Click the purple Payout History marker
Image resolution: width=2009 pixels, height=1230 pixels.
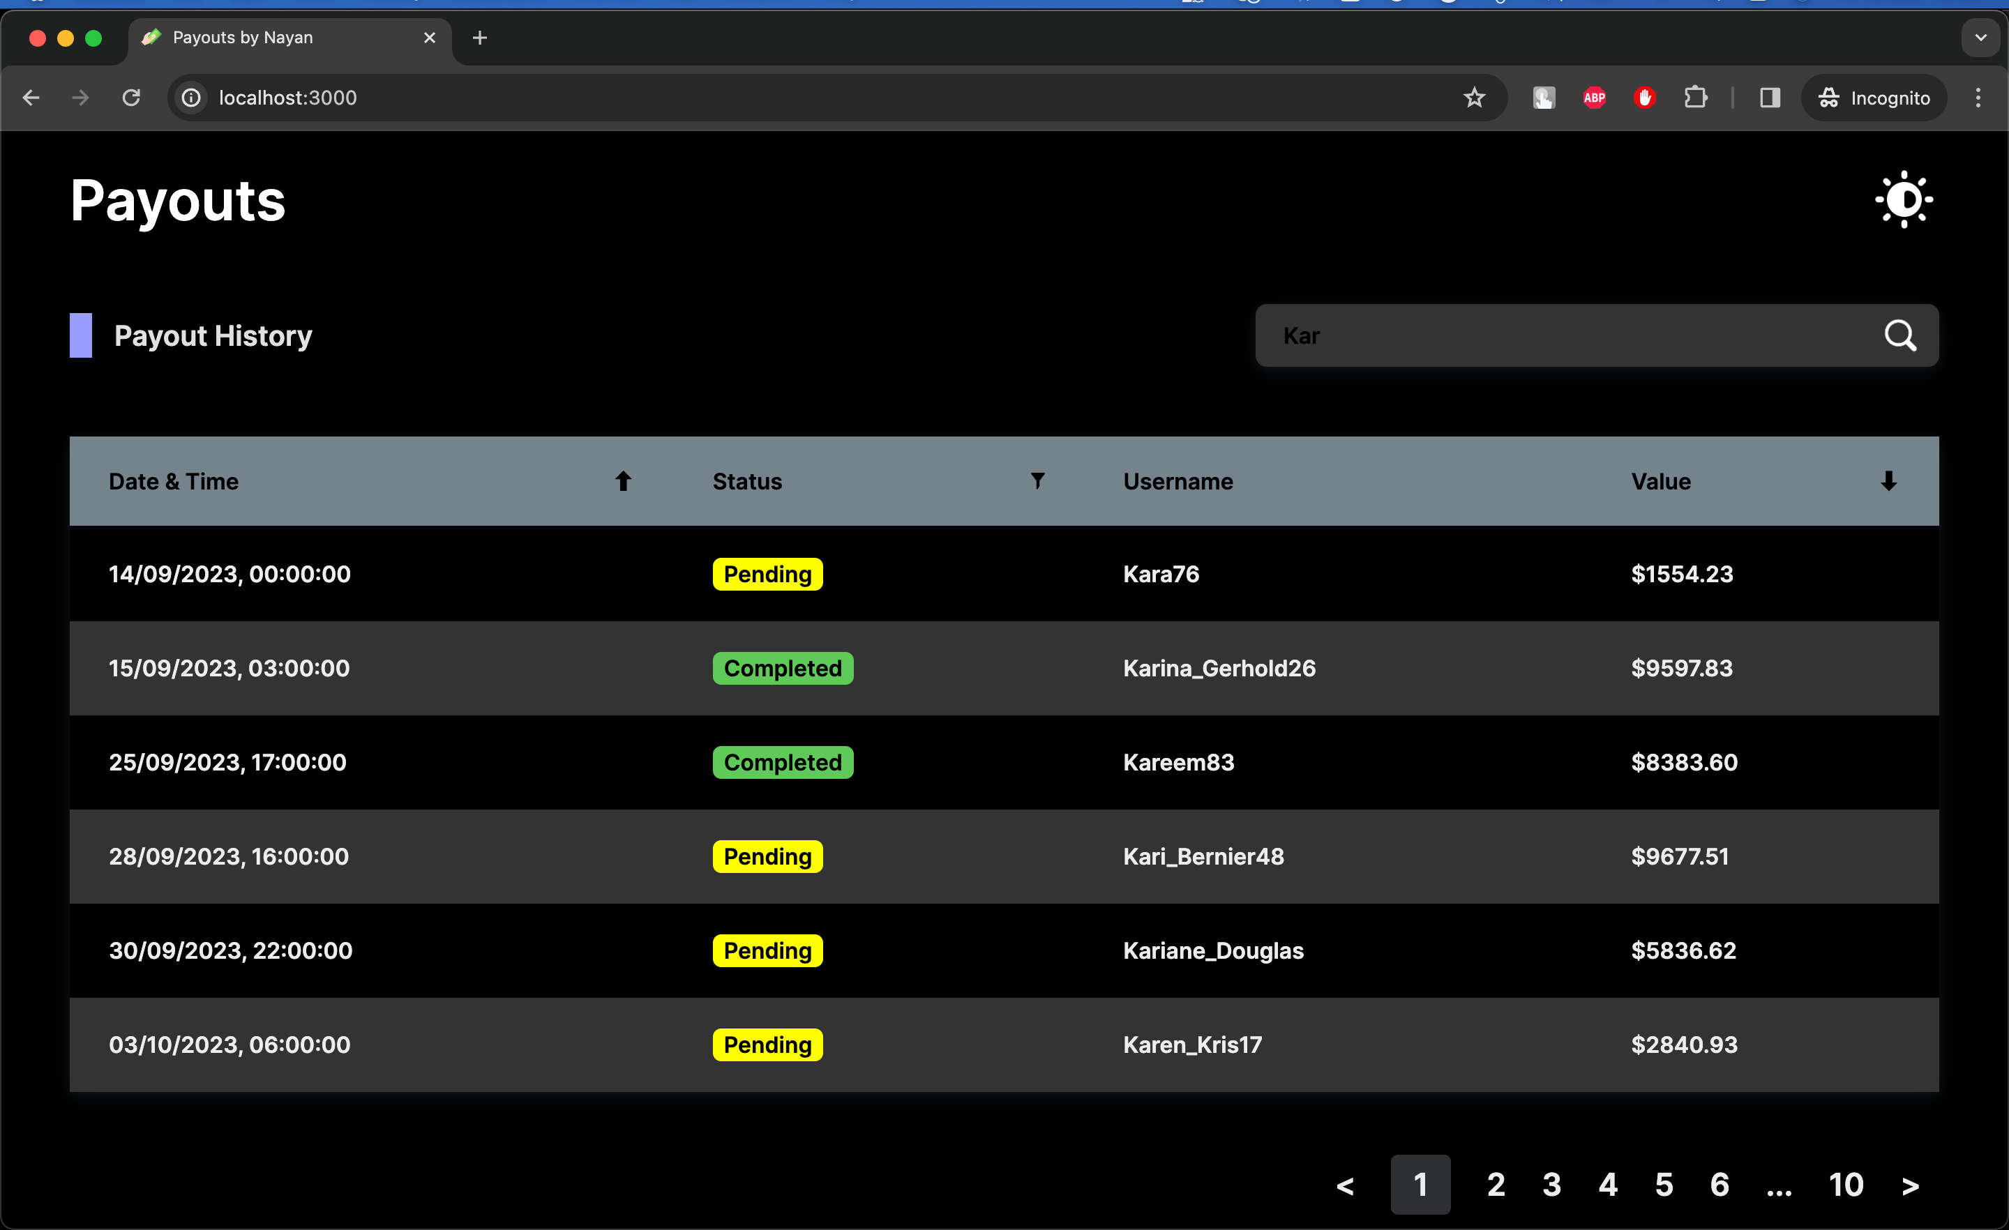tap(81, 335)
